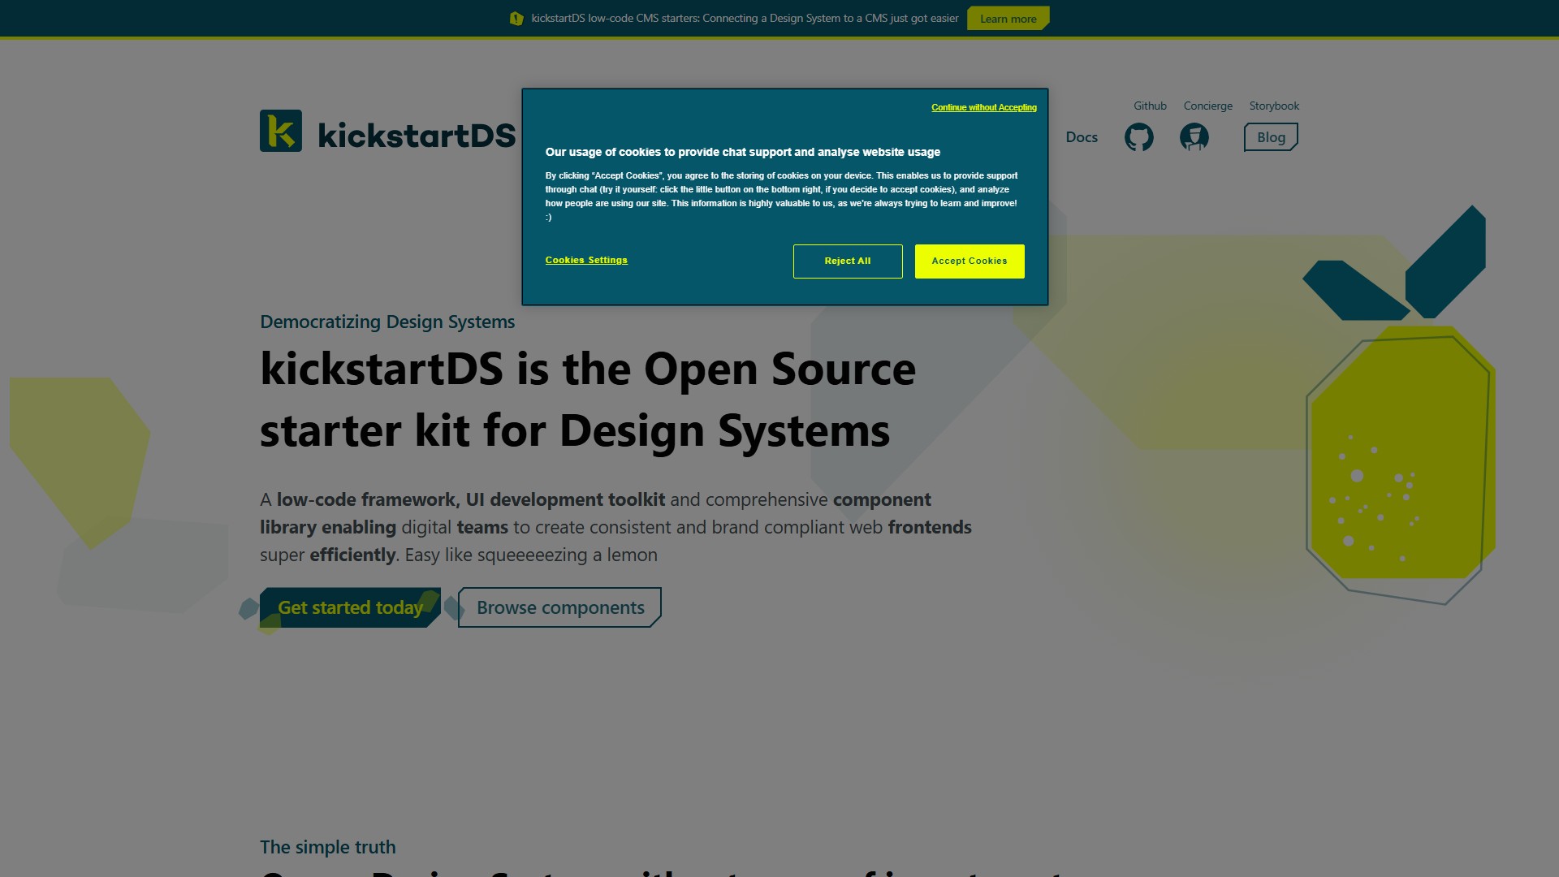Click Learn more in the top announcement banner

(x=1008, y=18)
